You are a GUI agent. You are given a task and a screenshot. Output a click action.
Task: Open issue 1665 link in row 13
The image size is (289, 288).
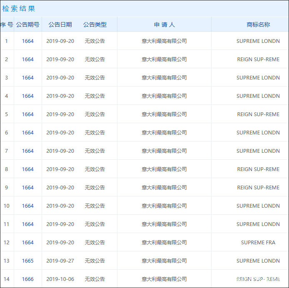(27, 261)
